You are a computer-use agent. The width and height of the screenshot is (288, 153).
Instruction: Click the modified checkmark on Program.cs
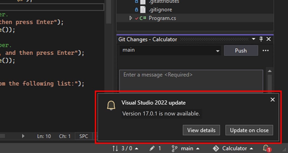point(136,18)
